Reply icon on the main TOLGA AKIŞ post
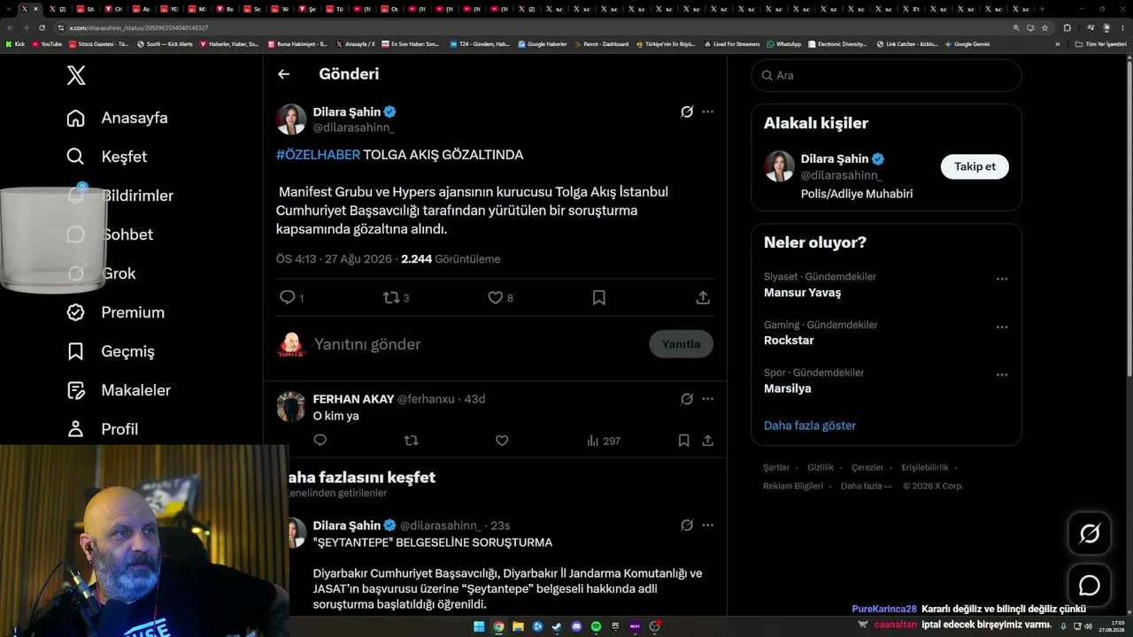Viewport: 1133px width, 637px height. [x=288, y=298]
